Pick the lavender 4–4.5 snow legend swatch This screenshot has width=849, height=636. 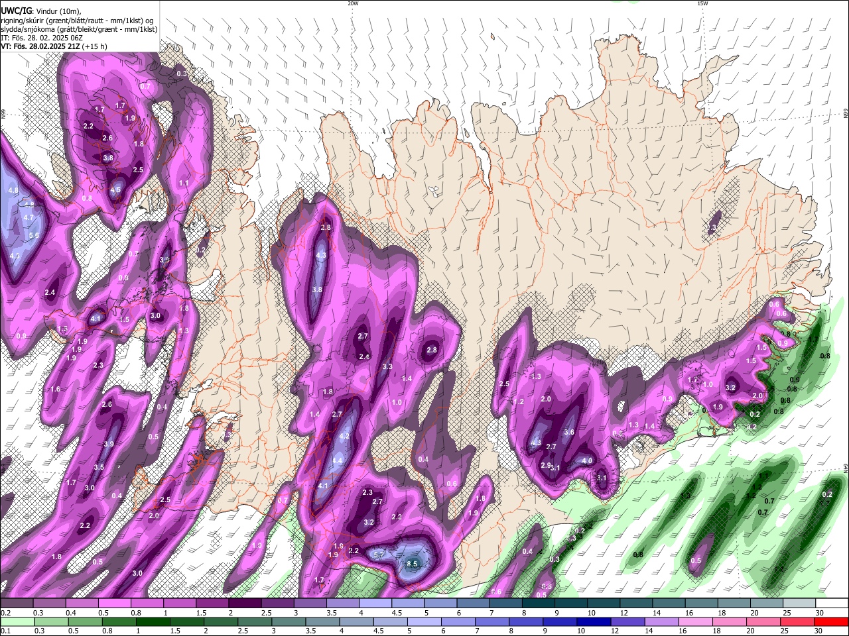coord(375,604)
